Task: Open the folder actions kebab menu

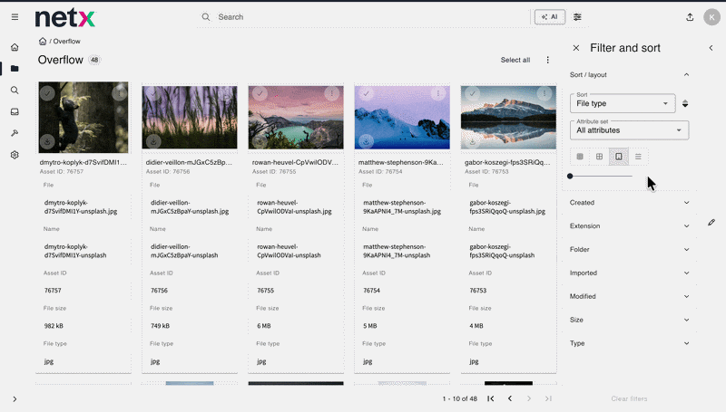Action: click(x=548, y=60)
